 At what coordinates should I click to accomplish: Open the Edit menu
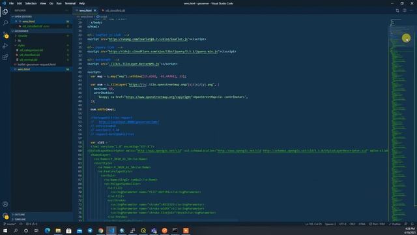19,3
